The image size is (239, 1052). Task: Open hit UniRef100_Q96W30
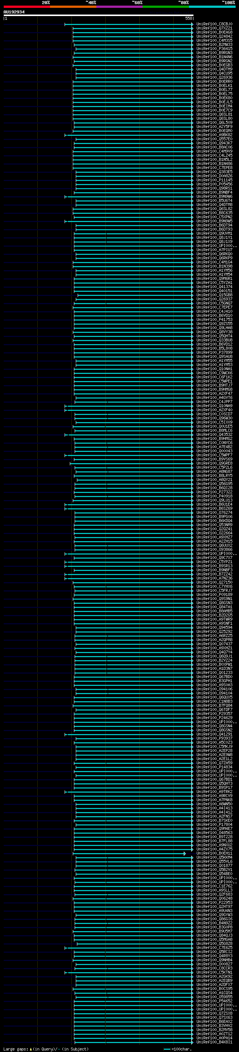coord(214,418)
